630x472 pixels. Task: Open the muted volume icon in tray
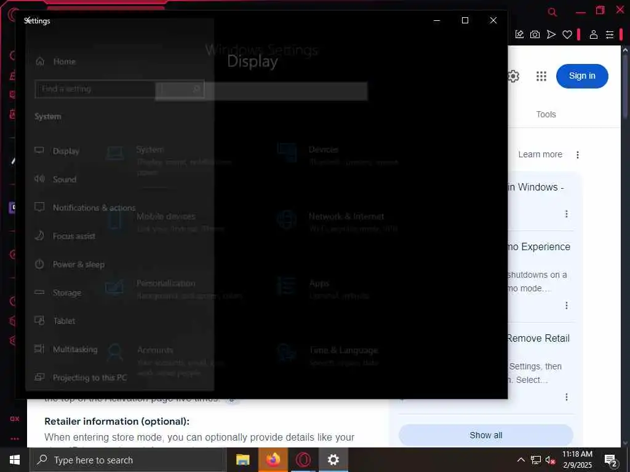pos(550,460)
